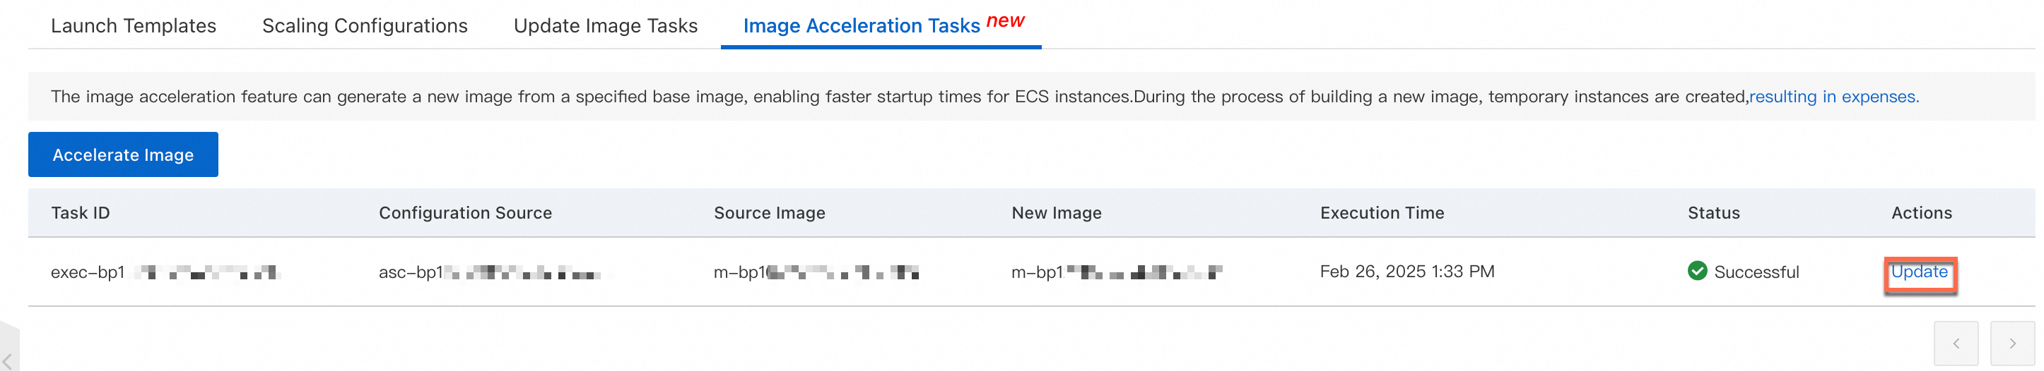Click the green Successful checkmark icon
2044x371 pixels.
click(x=1696, y=272)
